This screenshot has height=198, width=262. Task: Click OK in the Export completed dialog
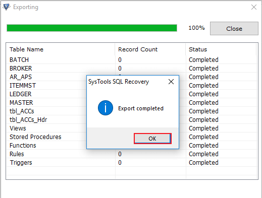point(152,139)
